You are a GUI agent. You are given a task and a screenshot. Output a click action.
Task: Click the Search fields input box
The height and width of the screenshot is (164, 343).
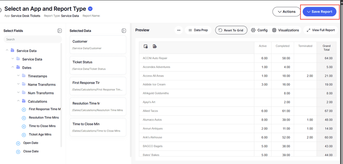coord(32,39)
